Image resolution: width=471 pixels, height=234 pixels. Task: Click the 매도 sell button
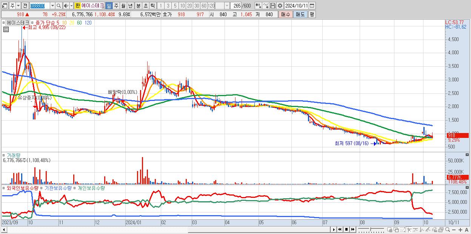[x=300, y=14]
